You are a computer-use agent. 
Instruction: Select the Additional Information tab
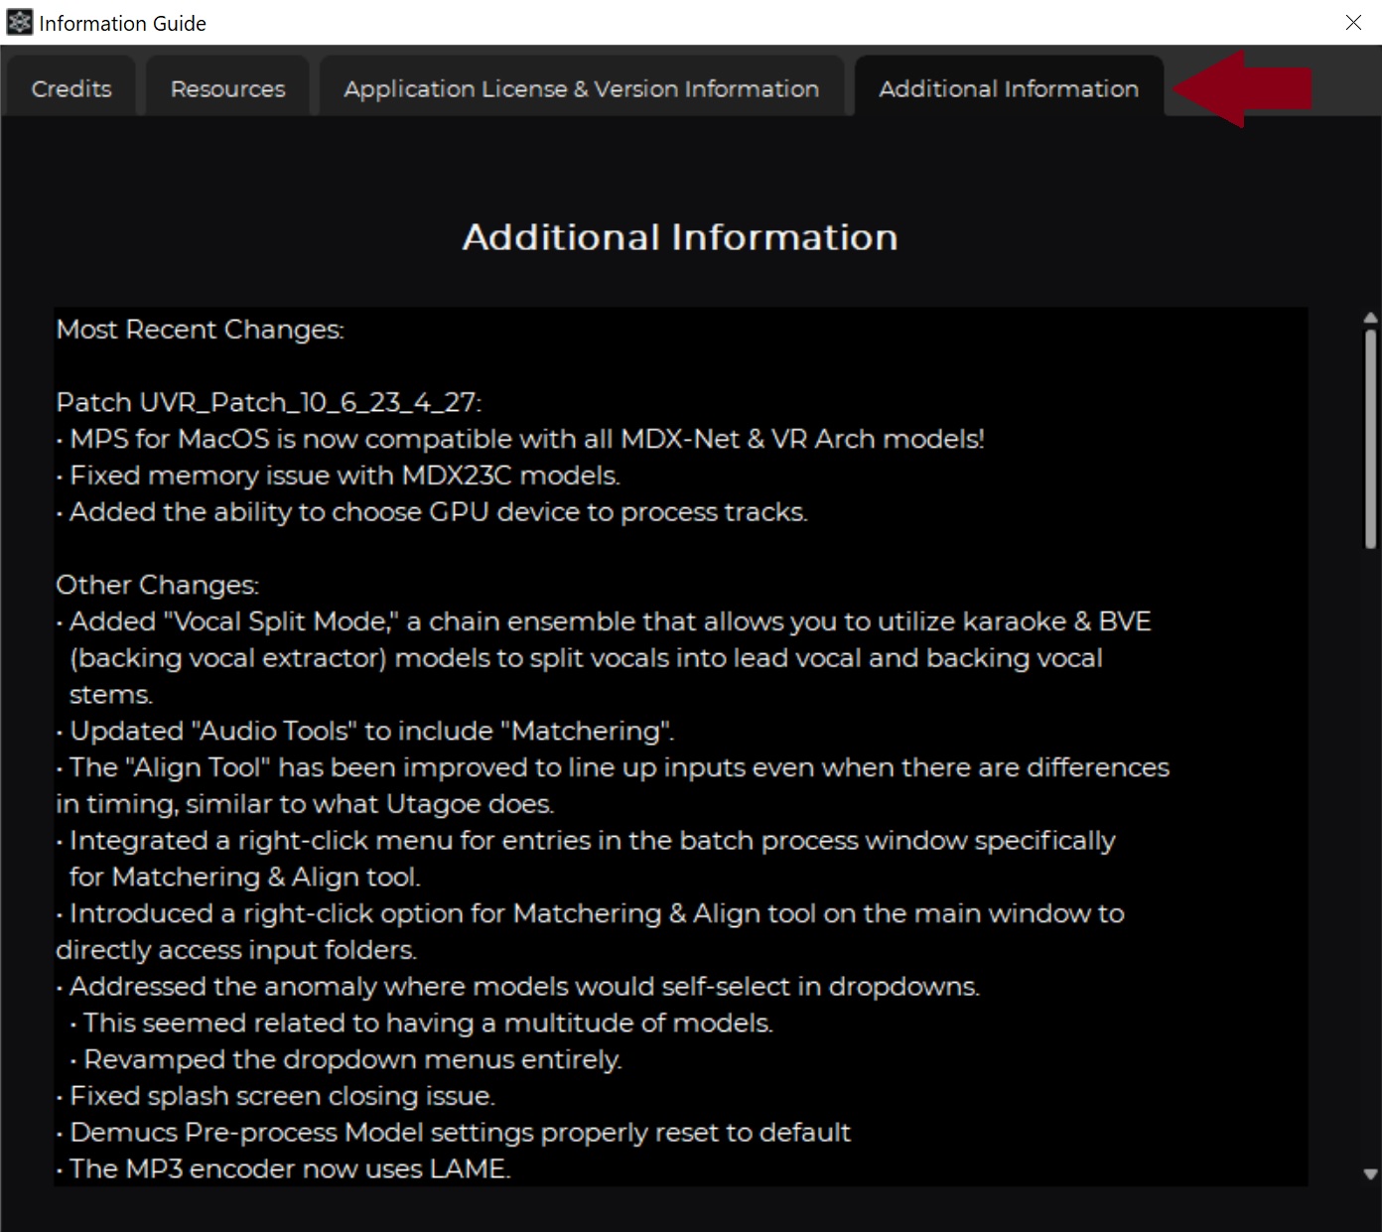[1008, 88]
